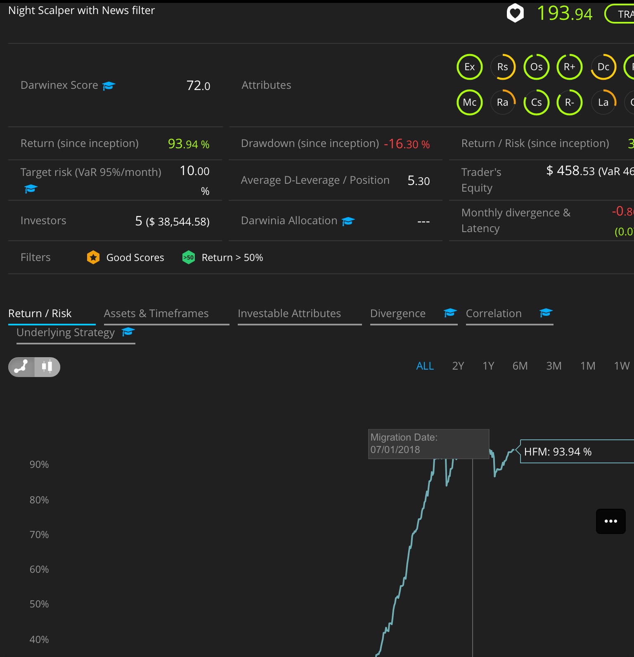Open Correlation tab help graduation cap
Screen dimensions: 634x657
tap(546, 313)
